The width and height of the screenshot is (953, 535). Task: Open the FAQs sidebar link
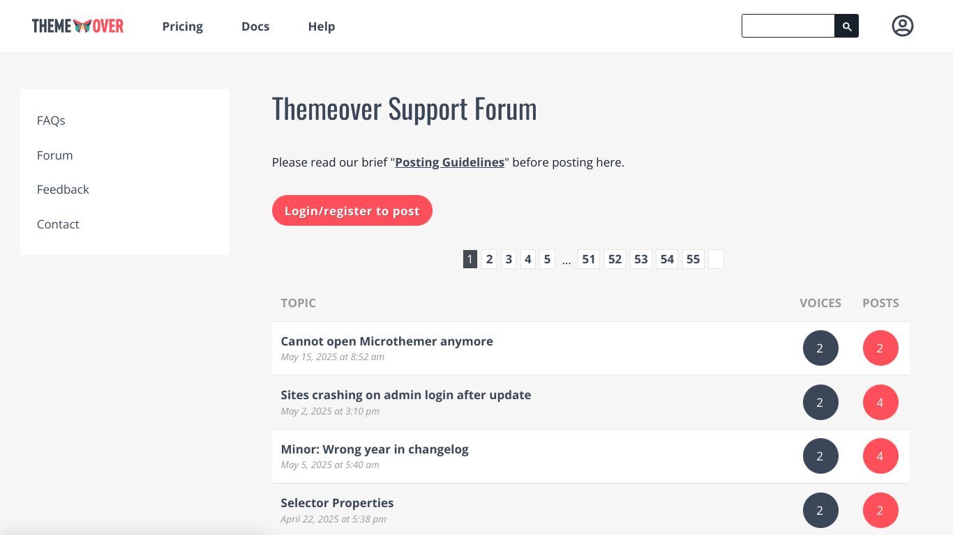(x=51, y=121)
